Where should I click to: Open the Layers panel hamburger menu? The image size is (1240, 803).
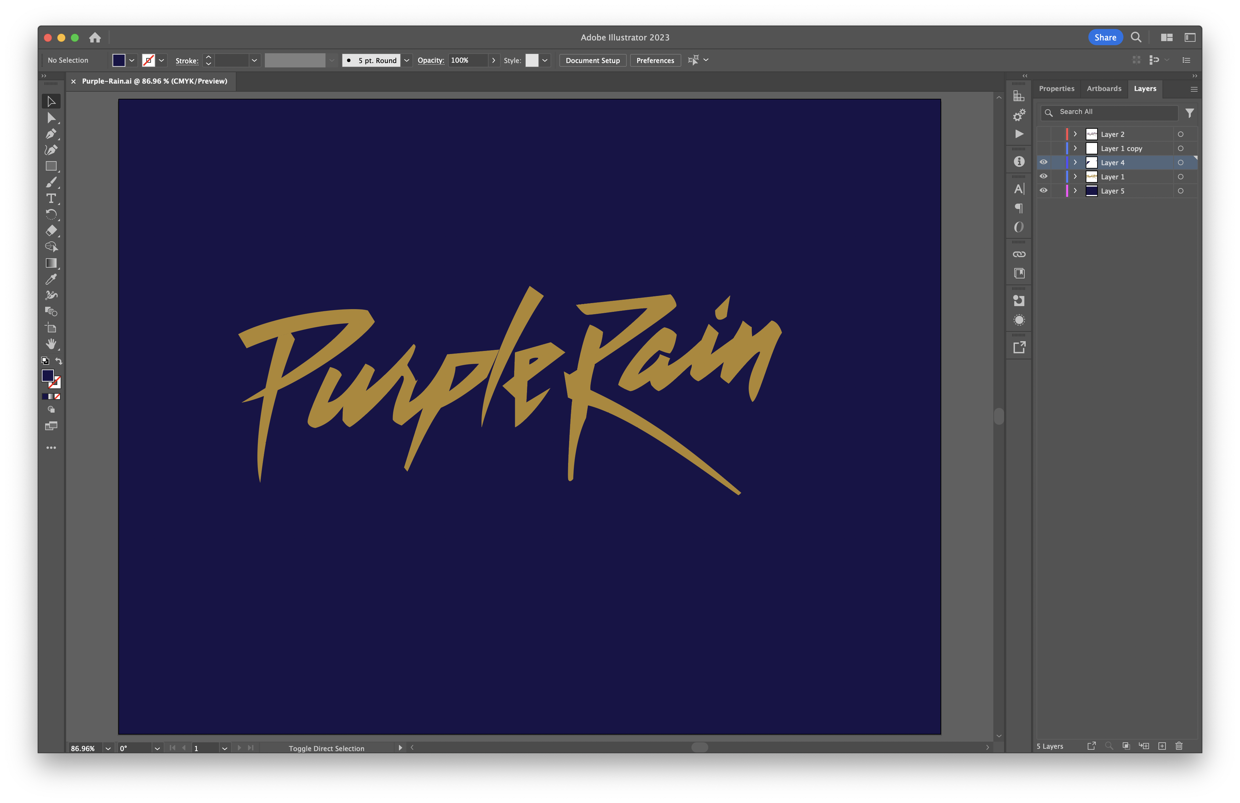1193,90
